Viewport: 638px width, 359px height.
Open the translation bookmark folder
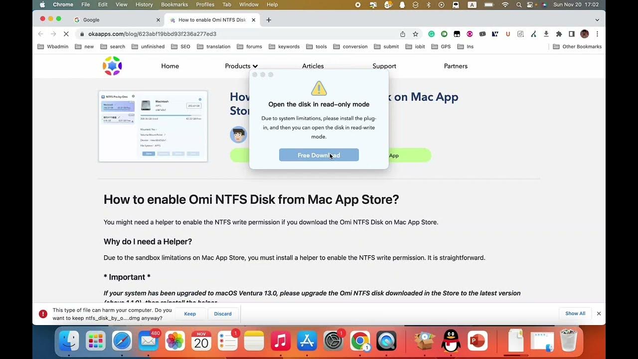point(213,46)
